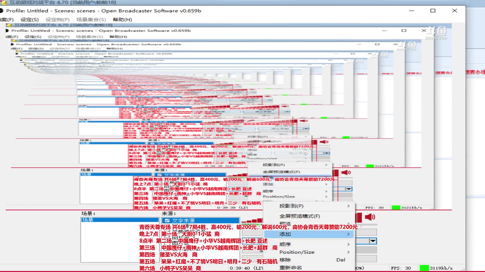Maximize the Open Broadcaster Software window
This screenshot has height=272, width=485.
[433, 11]
